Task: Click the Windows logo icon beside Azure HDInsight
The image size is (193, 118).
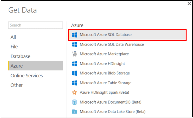Action: [75, 64]
